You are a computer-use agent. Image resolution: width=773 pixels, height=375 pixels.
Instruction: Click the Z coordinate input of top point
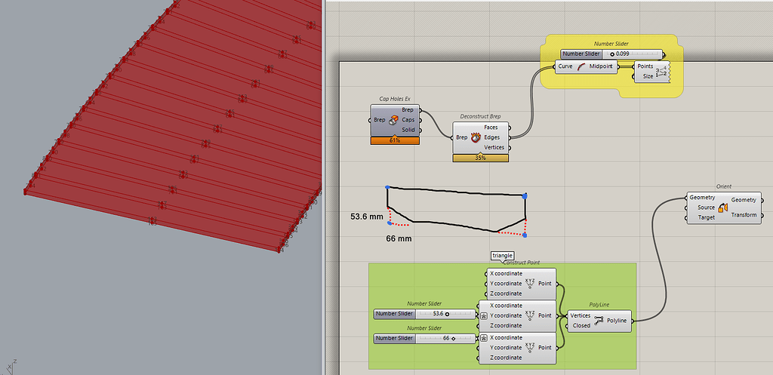pos(505,294)
